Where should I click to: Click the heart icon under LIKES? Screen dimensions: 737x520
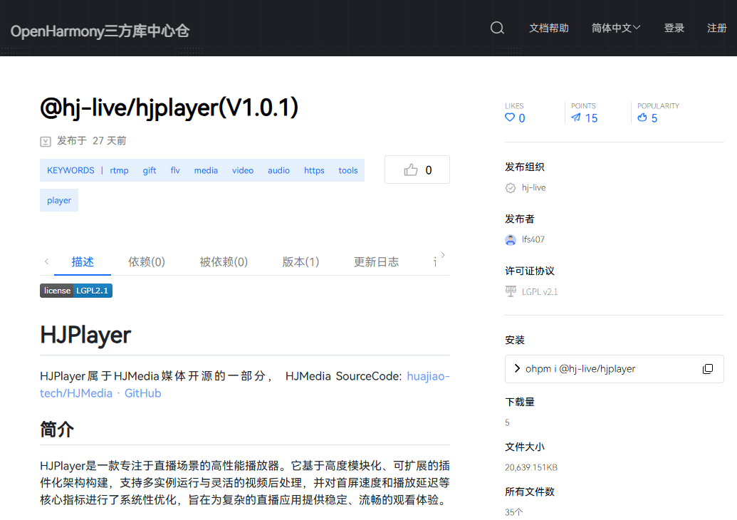pos(510,118)
